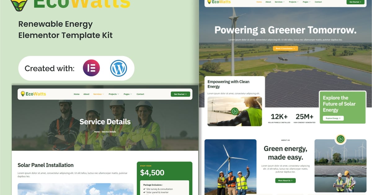The width and height of the screenshot is (372, 195).
Task: Click the WordPress logo icon
Action: click(118, 68)
